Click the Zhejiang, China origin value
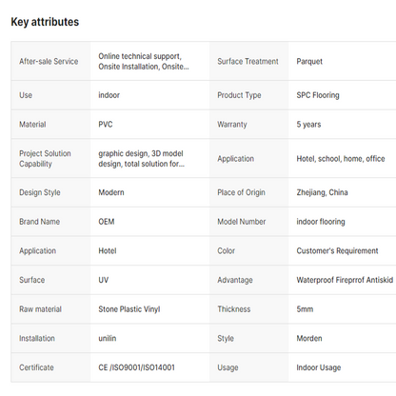Image resolution: width=396 pixels, height=396 pixels. 322,192
